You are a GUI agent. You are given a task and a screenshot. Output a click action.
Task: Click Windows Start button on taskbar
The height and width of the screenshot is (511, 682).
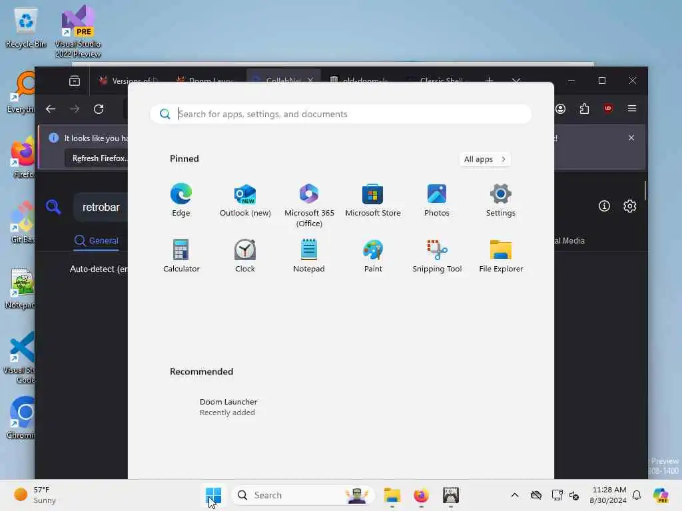click(213, 495)
